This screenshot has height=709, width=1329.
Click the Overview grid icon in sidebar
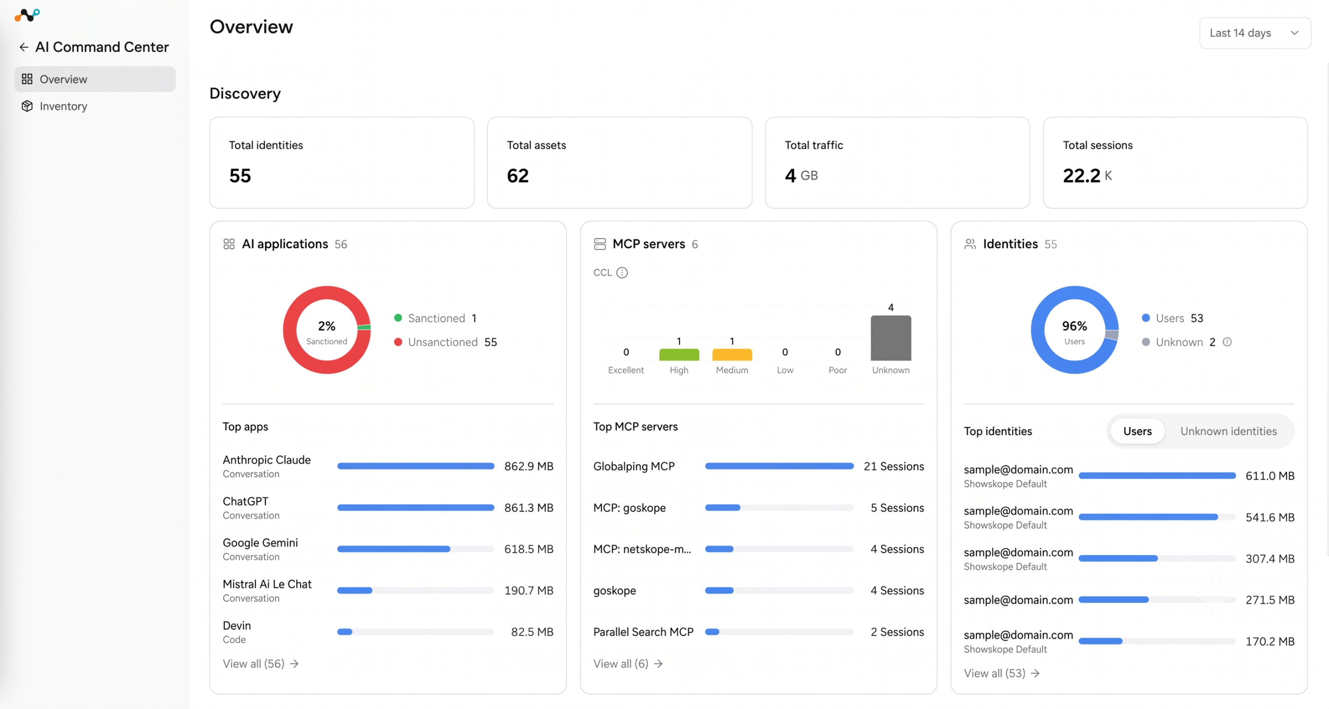coord(27,79)
